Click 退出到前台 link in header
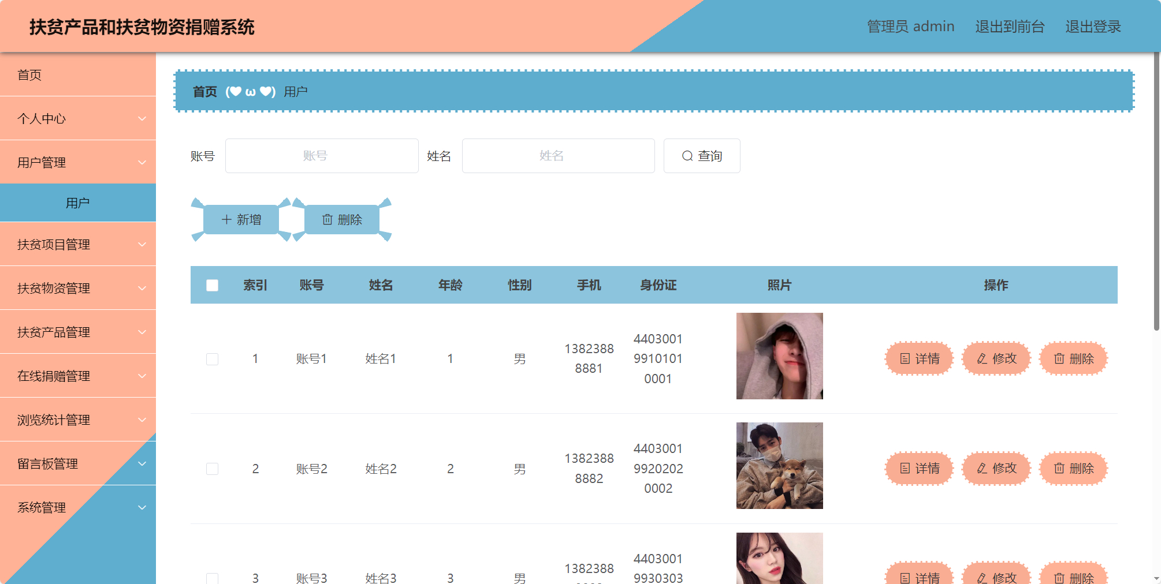Viewport: 1161px width, 584px height. pyautogui.click(x=1010, y=27)
